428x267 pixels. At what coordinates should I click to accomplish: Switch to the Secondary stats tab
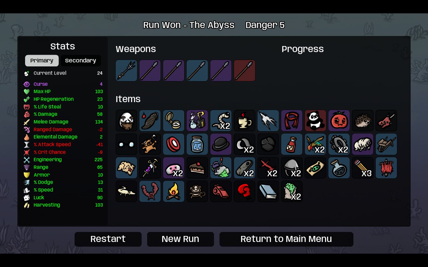[x=81, y=60]
